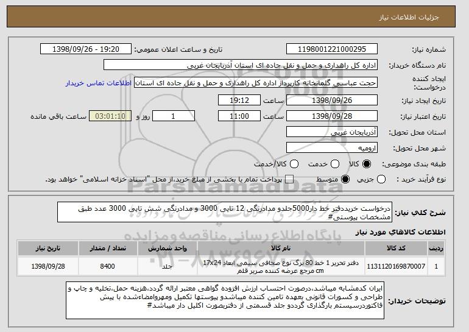The height and width of the screenshot is (332, 469).
Task: Click remaining days field showing 1
Action: tap(174, 116)
